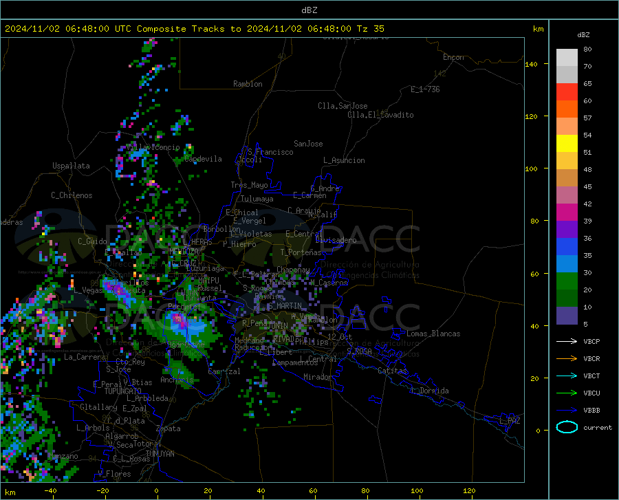Select the orange 57 dBZ color swatch
Image resolution: width=619 pixels, height=500 pixels.
(x=567, y=109)
